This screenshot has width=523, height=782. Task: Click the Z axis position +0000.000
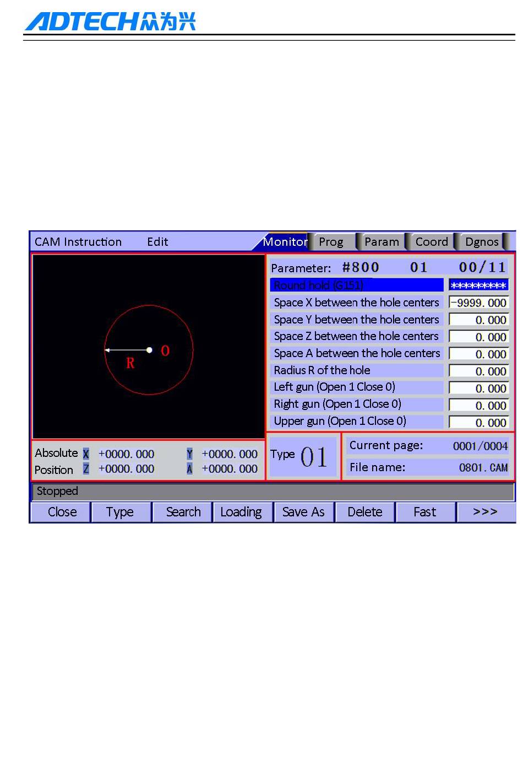(126, 469)
